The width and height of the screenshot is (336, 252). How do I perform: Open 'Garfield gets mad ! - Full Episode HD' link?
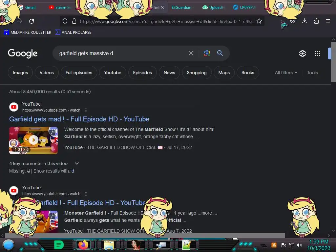[79, 119]
